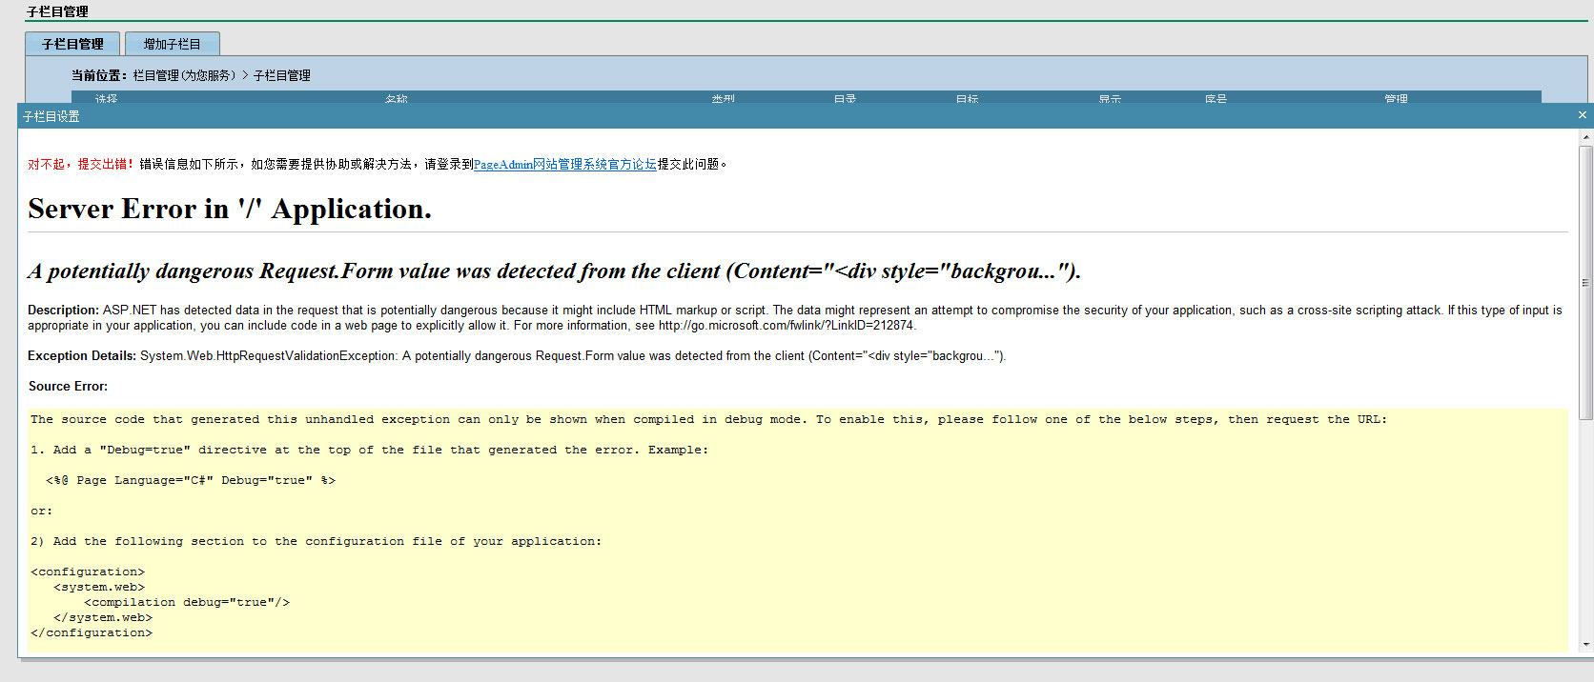
Task: Click the 目标 column header
Action: pos(967,98)
